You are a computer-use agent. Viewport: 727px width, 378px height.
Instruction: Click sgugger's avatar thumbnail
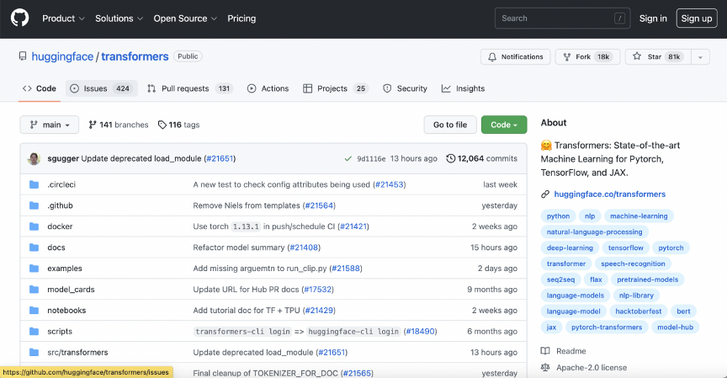[x=34, y=158]
